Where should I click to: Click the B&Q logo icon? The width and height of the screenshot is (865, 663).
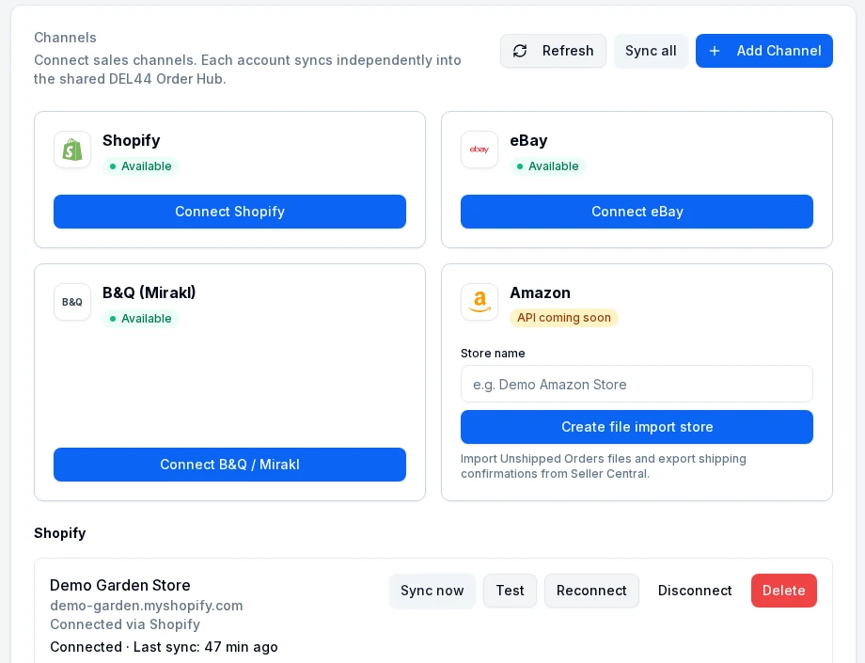pyautogui.click(x=72, y=302)
